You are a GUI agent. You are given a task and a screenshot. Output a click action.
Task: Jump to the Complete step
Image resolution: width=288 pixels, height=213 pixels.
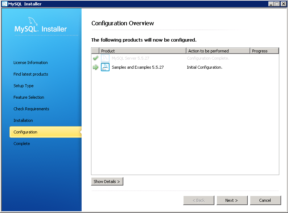(x=22, y=144)
